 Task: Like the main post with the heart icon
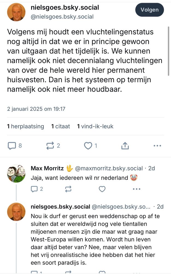click(x=88, y=146)
